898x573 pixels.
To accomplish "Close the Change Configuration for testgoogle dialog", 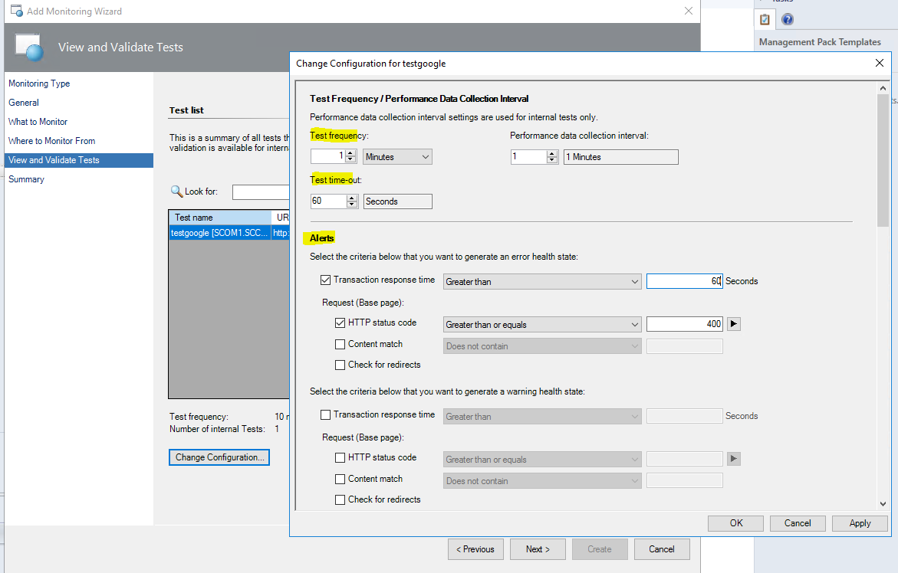I will 880,63.
